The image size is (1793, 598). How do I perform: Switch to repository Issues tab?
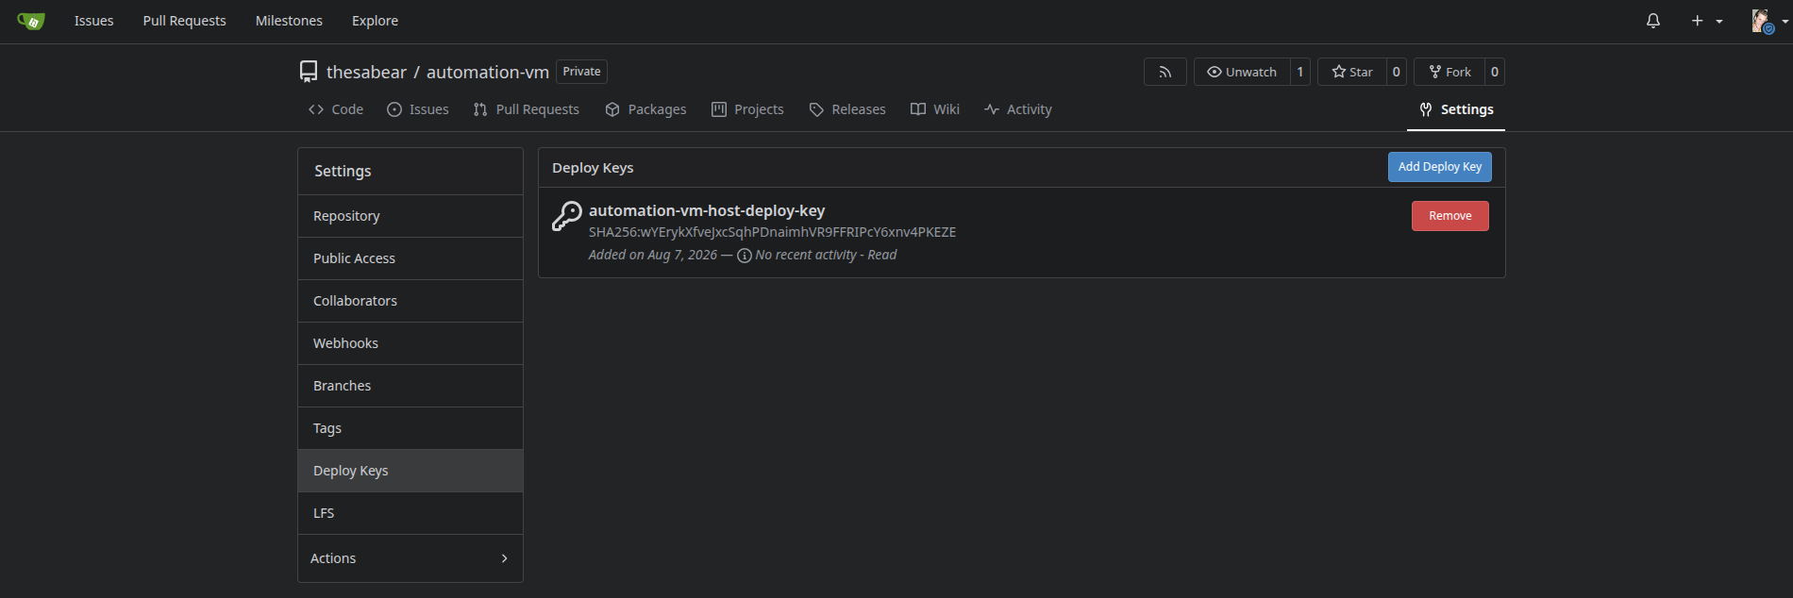pyautogui.click(x=418, y=109)
